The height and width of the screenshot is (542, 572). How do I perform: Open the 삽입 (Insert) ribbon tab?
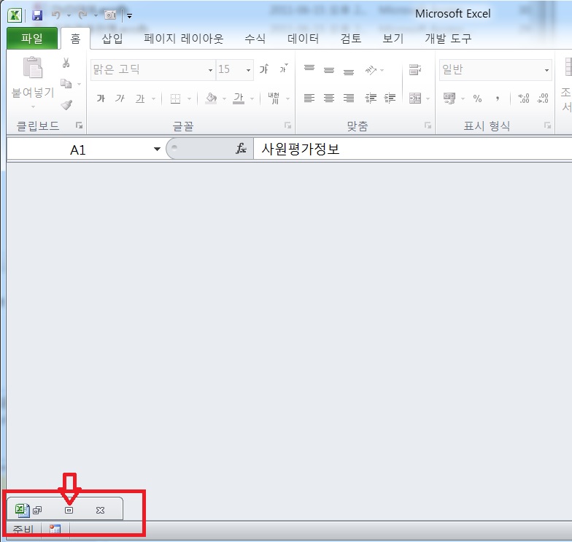[x=112, y=39]
